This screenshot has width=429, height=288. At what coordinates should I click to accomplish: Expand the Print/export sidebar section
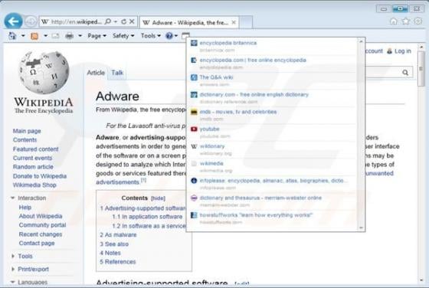coord(13,269)
